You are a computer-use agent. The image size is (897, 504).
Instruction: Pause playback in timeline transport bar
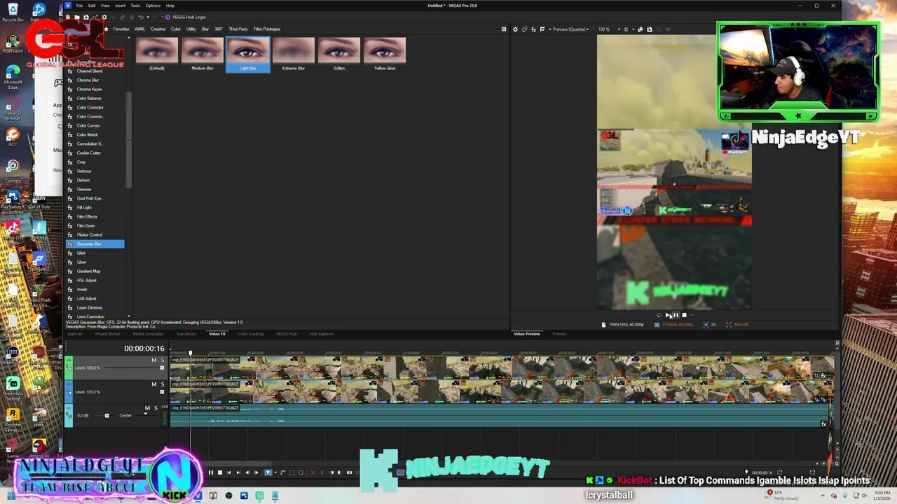pos(211,472)
